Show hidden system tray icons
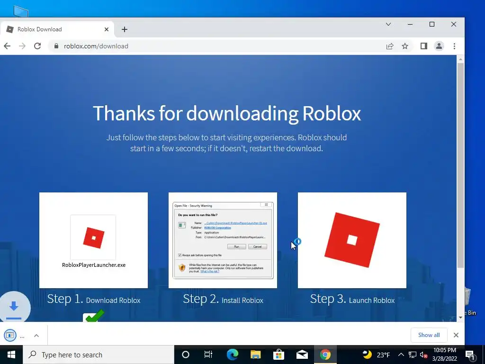This screenshot has height=364, width=485. 401,355
